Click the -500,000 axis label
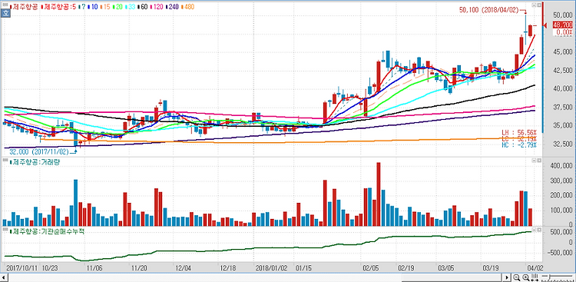This screenshot has width=576, height=282. (x=560, y=253)
